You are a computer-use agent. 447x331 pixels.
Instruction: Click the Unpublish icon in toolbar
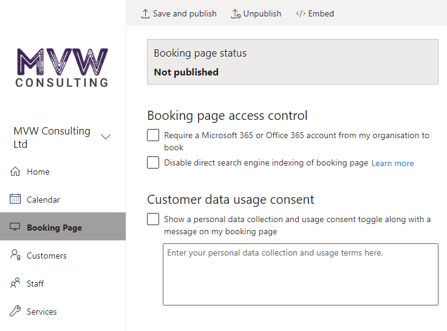point(236,13)
